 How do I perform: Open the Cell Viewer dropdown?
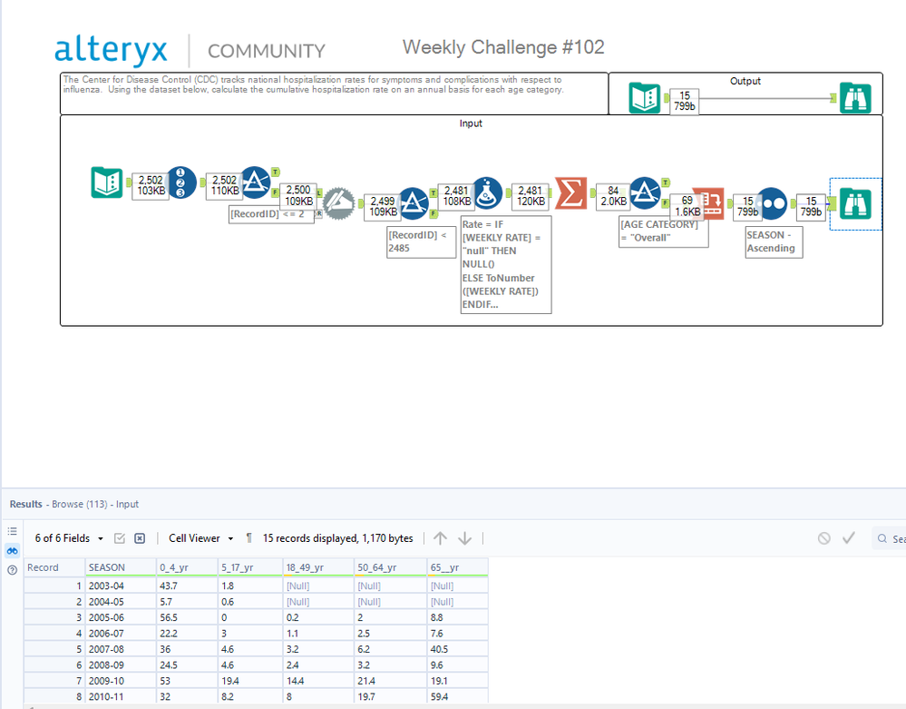(201, 538)
